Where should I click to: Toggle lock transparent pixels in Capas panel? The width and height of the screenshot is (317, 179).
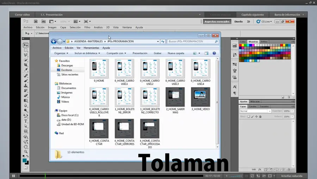click(248, 117)
